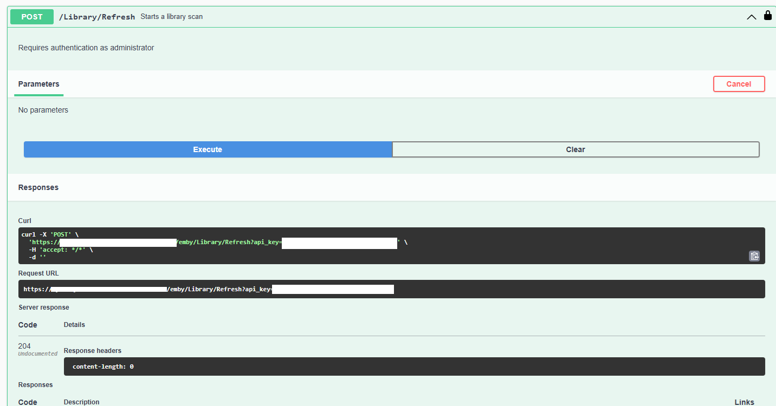Select the Parameters tab
The height and width of the screenshot is (406, 776).
(38, 84)
